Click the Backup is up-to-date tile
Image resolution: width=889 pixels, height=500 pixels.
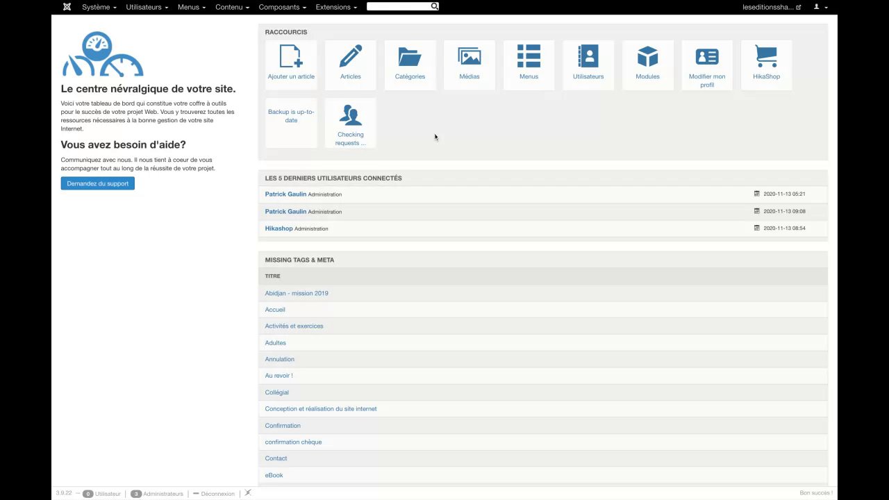pos(291,123)
